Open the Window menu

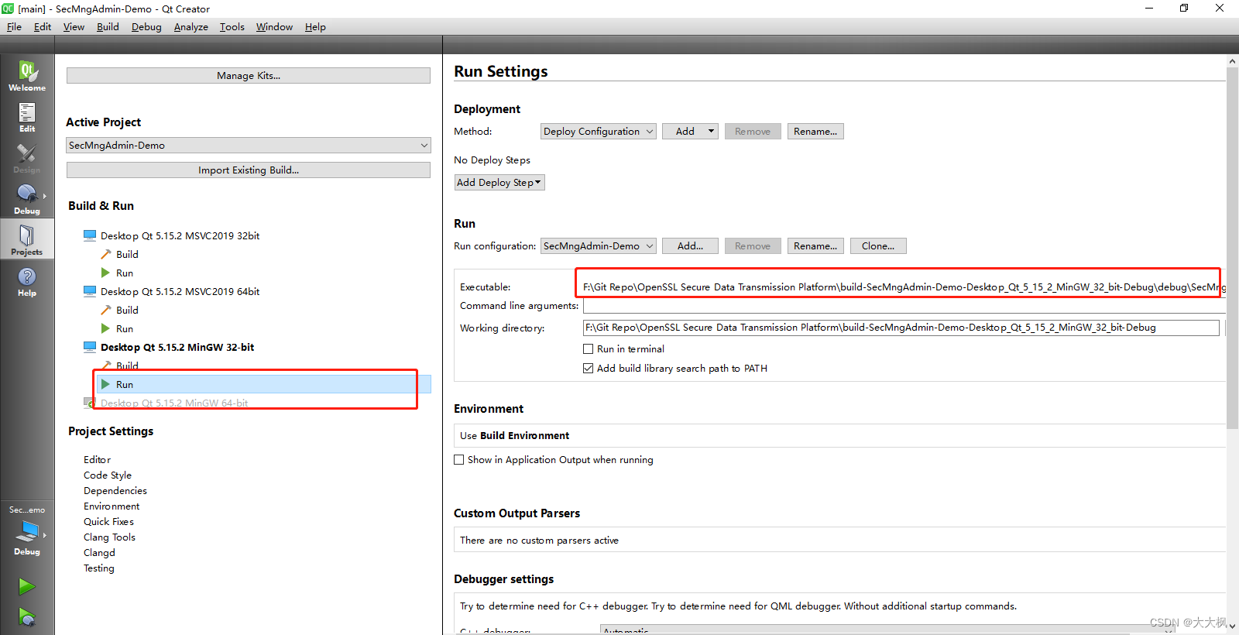pos(274,27)
